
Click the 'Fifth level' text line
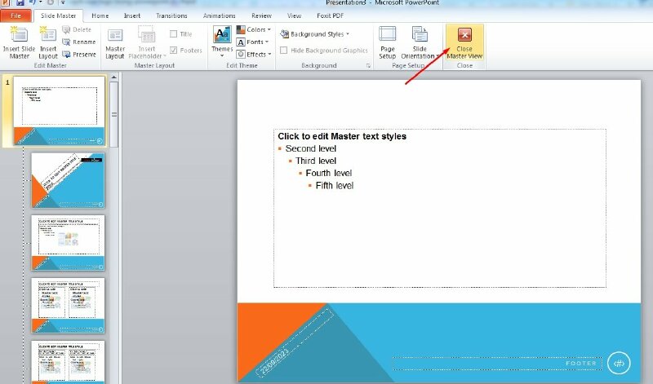pyautogui.click(x=335, y=186)
